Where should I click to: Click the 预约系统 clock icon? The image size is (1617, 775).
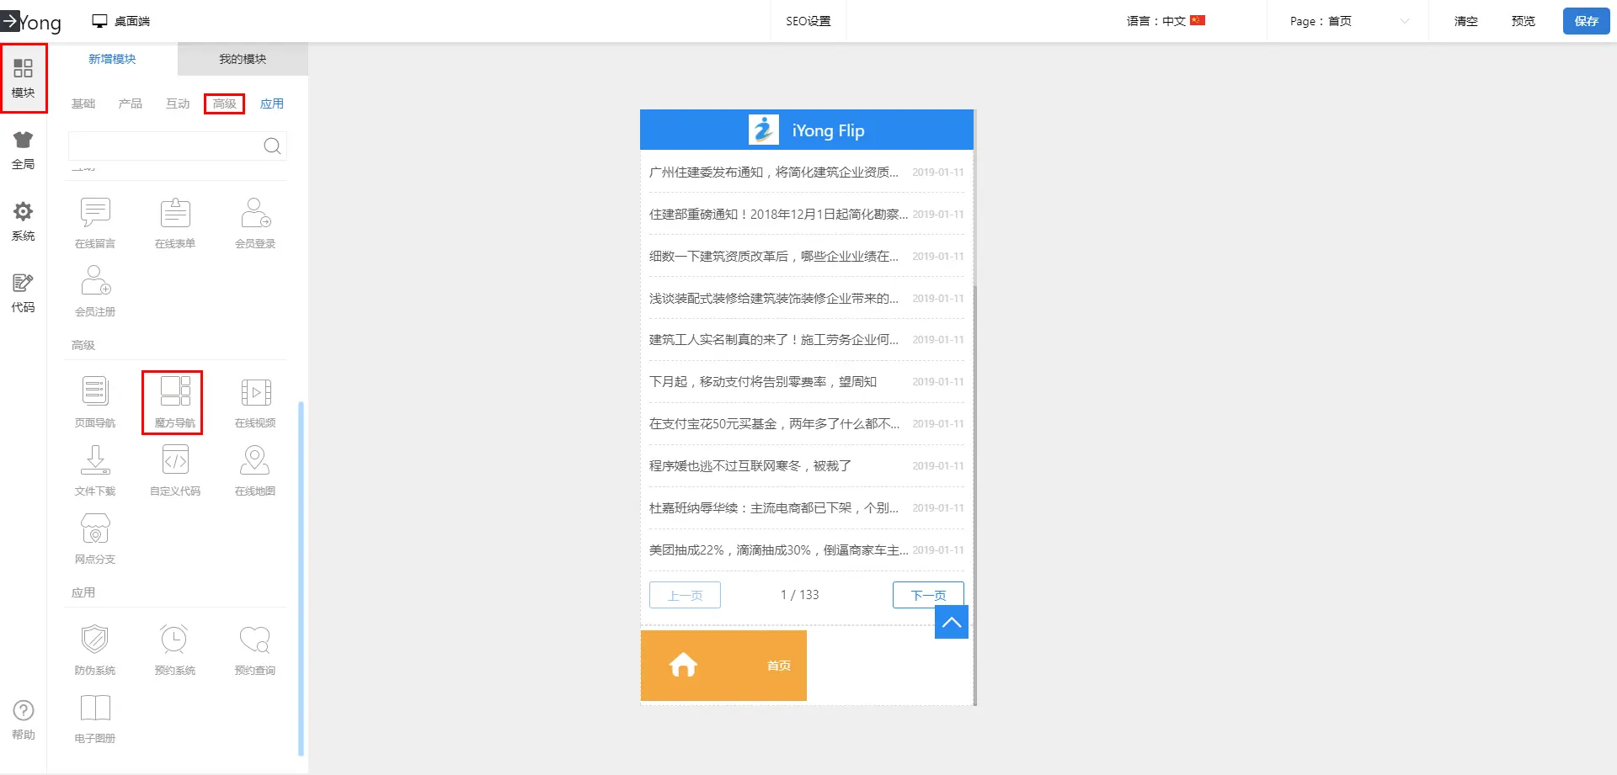pos(174,640)
